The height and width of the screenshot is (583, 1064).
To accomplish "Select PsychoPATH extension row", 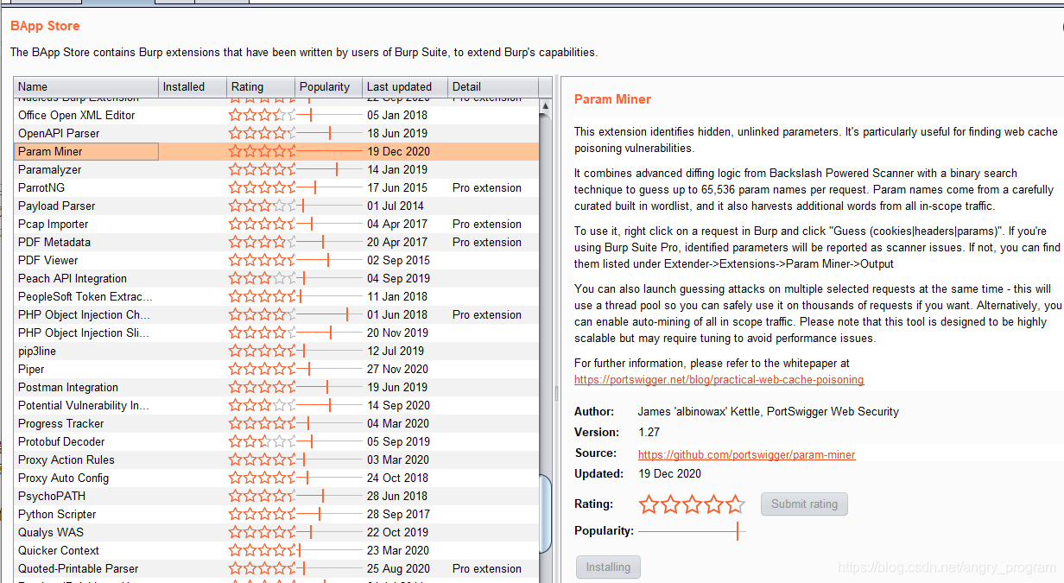I will coord(276,496).
